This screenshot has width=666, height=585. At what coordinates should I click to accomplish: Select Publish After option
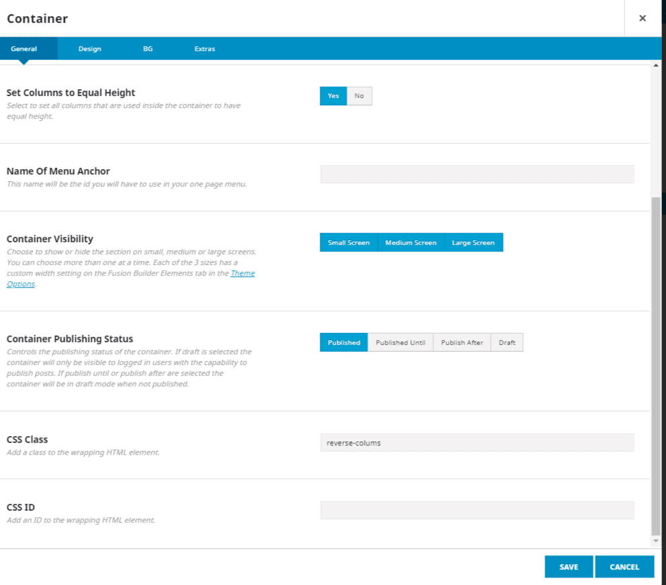[x=462, y=342]
